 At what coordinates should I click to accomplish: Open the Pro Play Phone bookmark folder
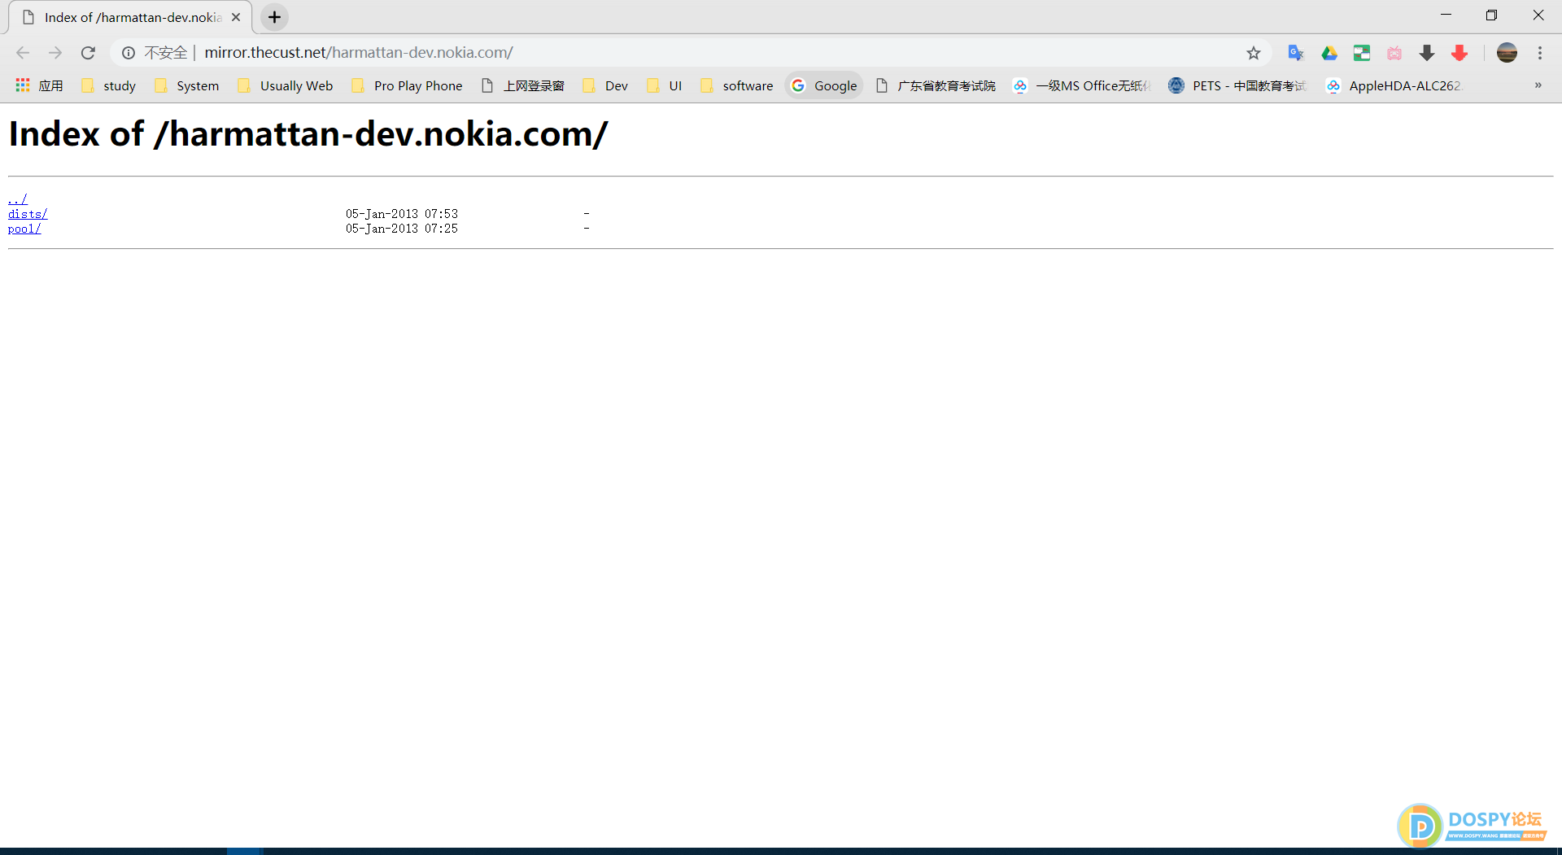[x=407, y=85]
